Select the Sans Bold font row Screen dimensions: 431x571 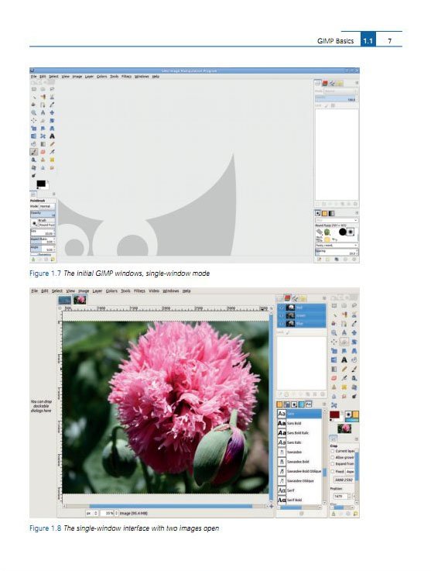[299, 423]
